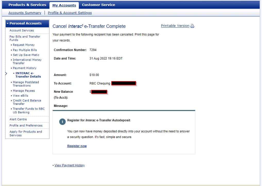
Task: Open Printable Version link
Action: [x=175, y=26]
